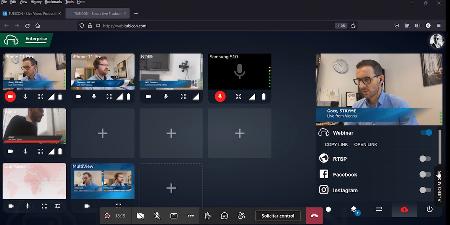Open the ClipPlayer settings sliders icon
Viewport: 450px width, 225px height.
pos(58,206)
